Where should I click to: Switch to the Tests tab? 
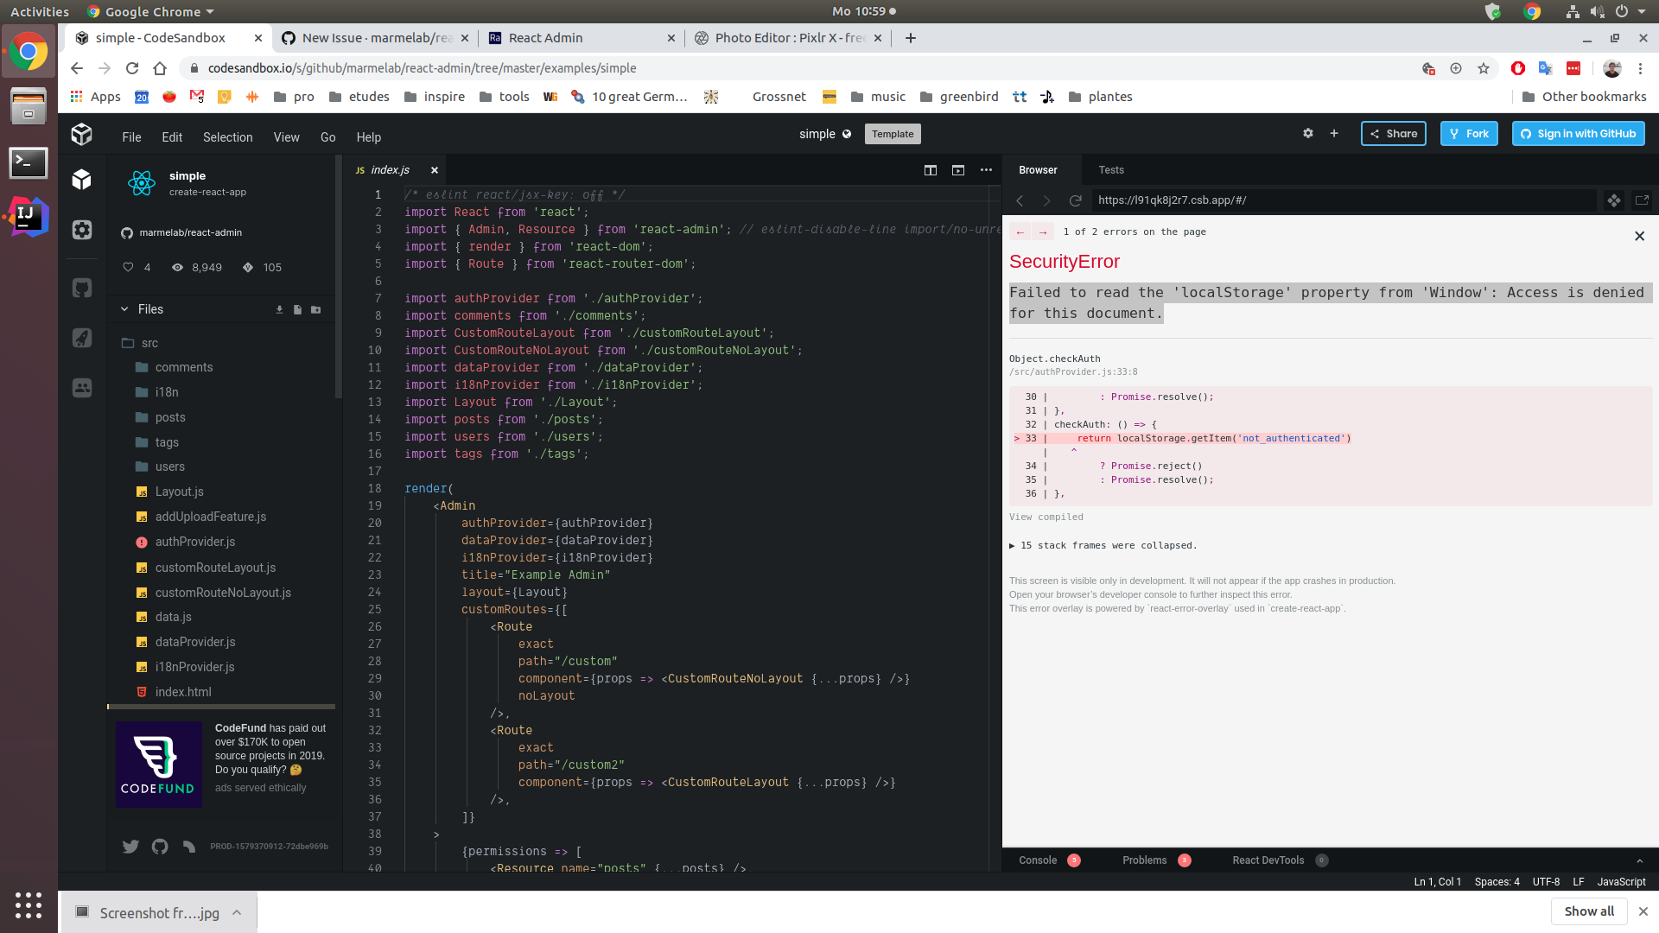click(1111, 170)
